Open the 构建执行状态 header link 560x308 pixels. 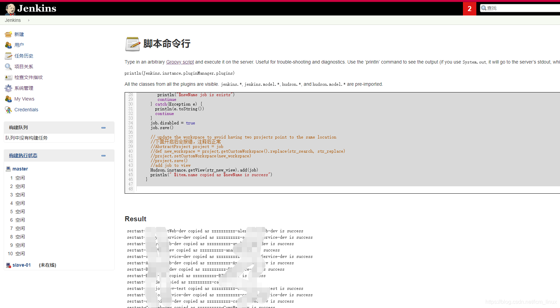pyautogui.click(x=23, y=155)
